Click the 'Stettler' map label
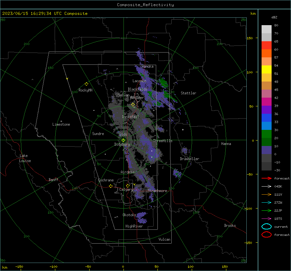 pyautogui.click(x=189, y=93)
